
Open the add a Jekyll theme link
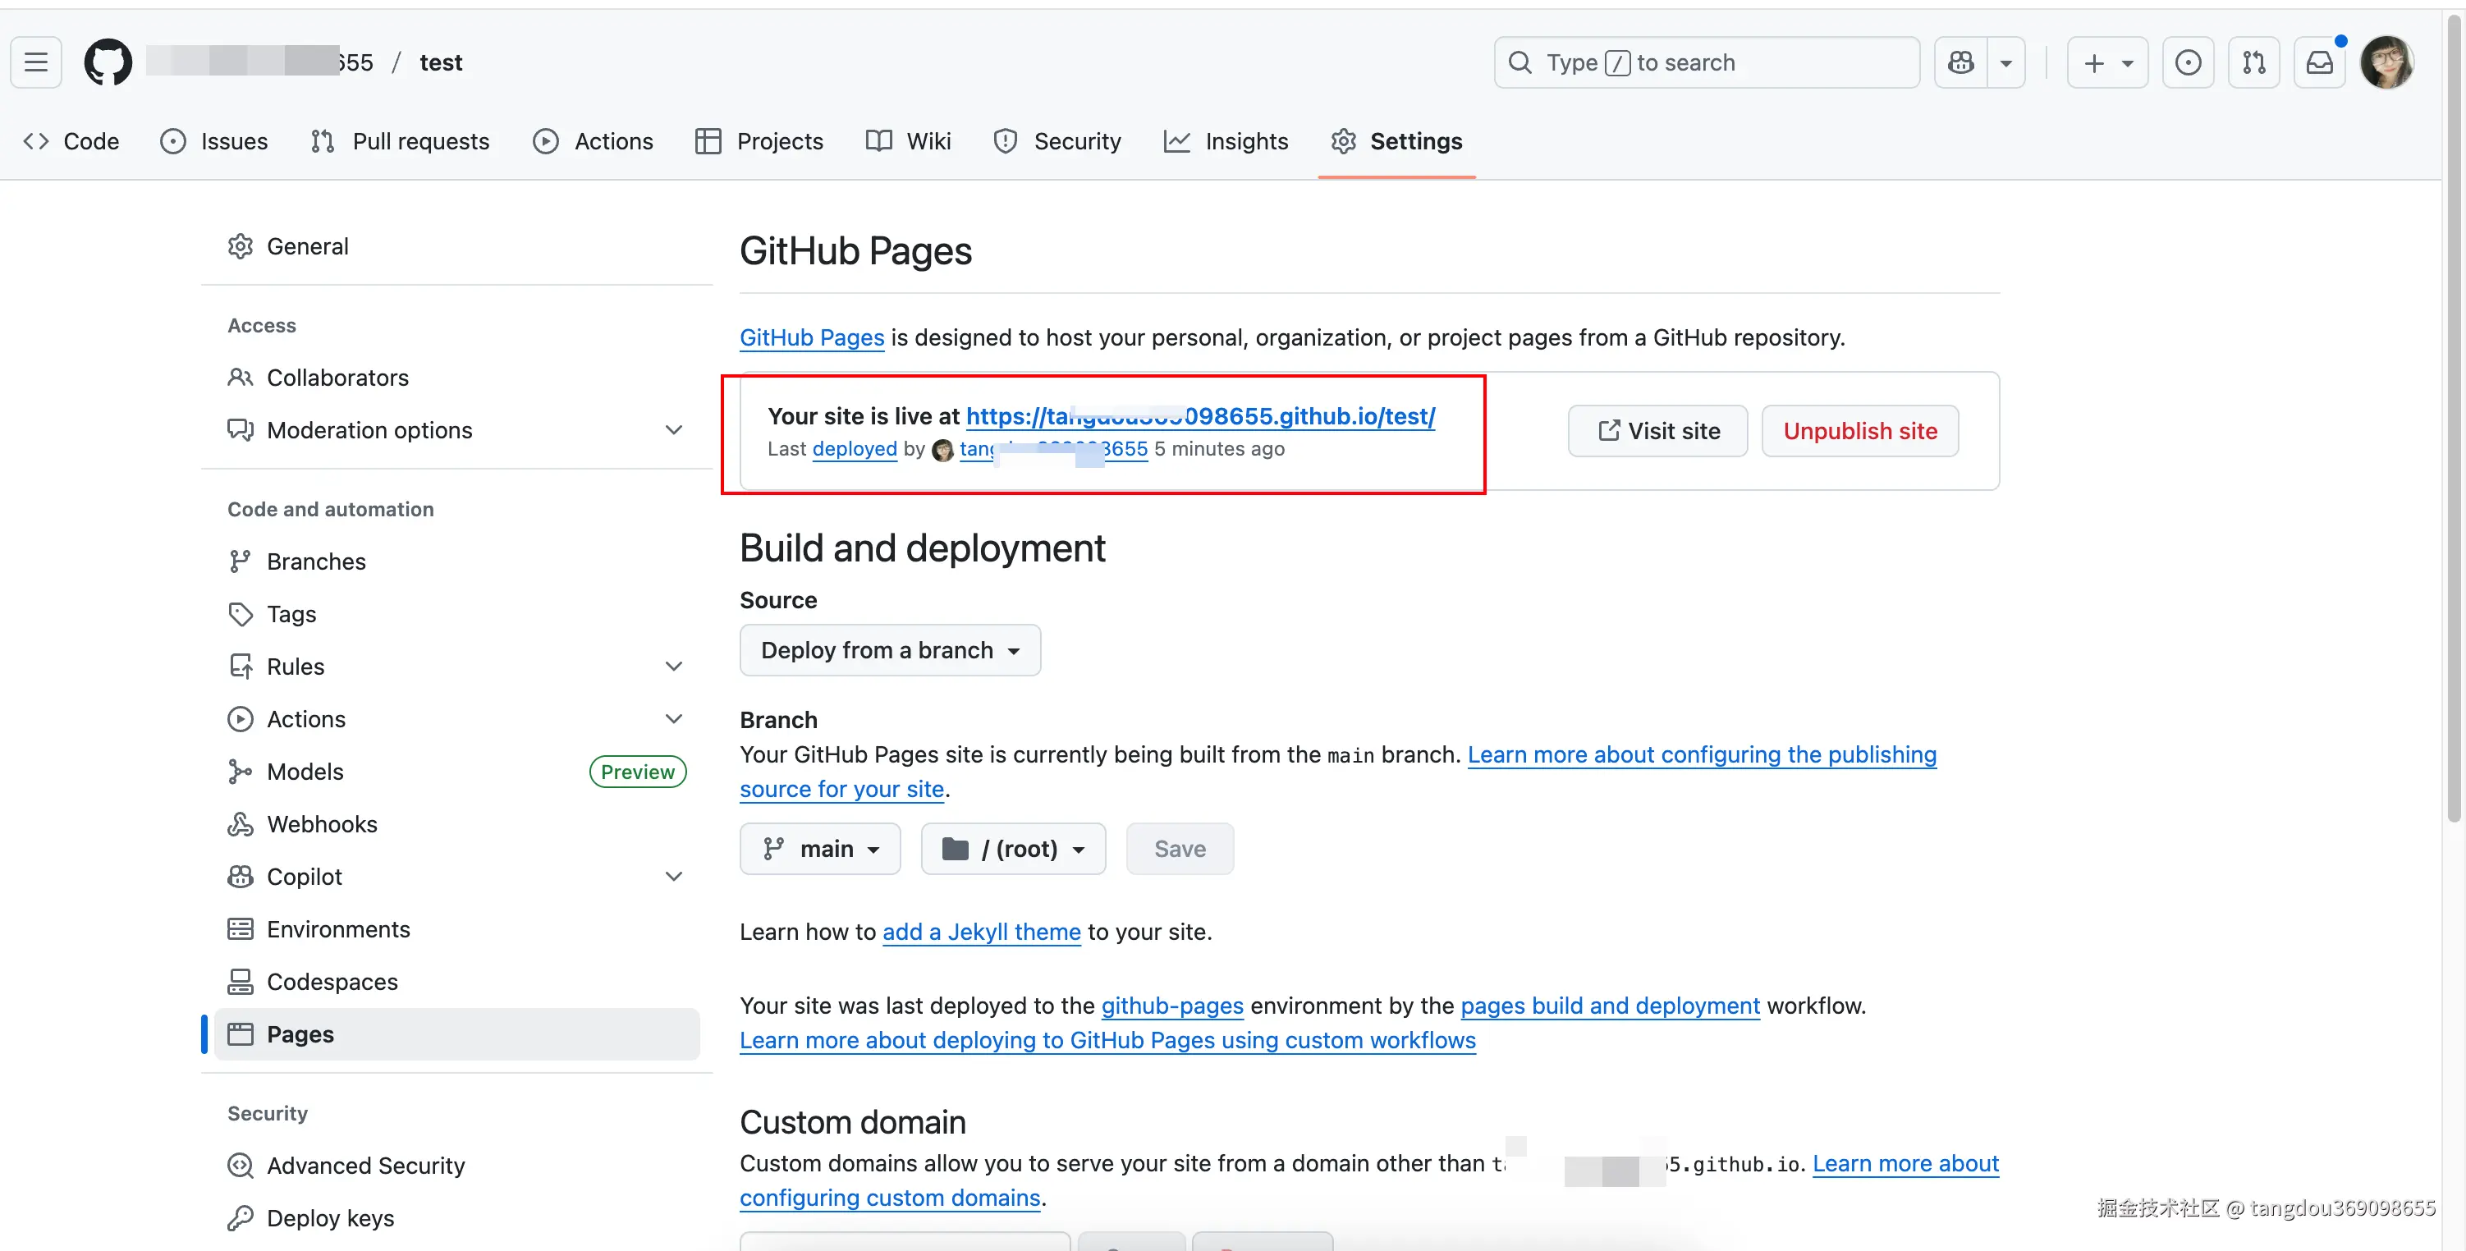(x=980, y=932)
